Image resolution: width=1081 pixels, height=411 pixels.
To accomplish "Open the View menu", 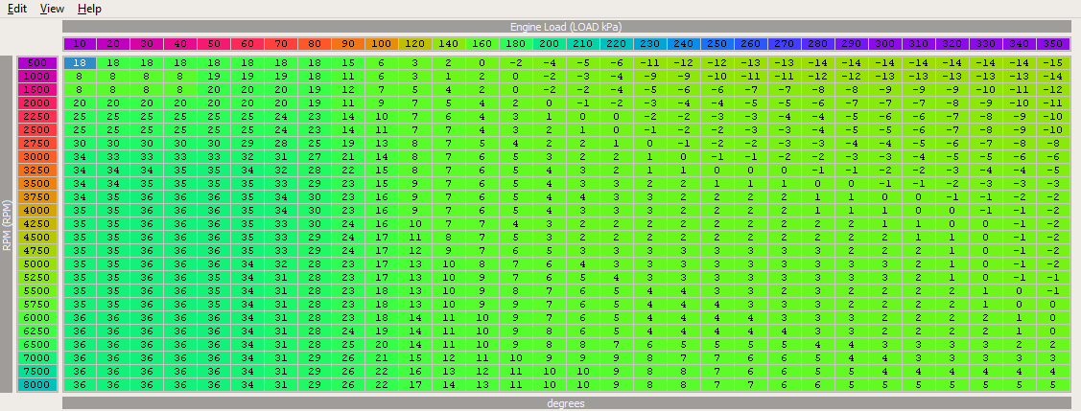I will tap(53, 9).
